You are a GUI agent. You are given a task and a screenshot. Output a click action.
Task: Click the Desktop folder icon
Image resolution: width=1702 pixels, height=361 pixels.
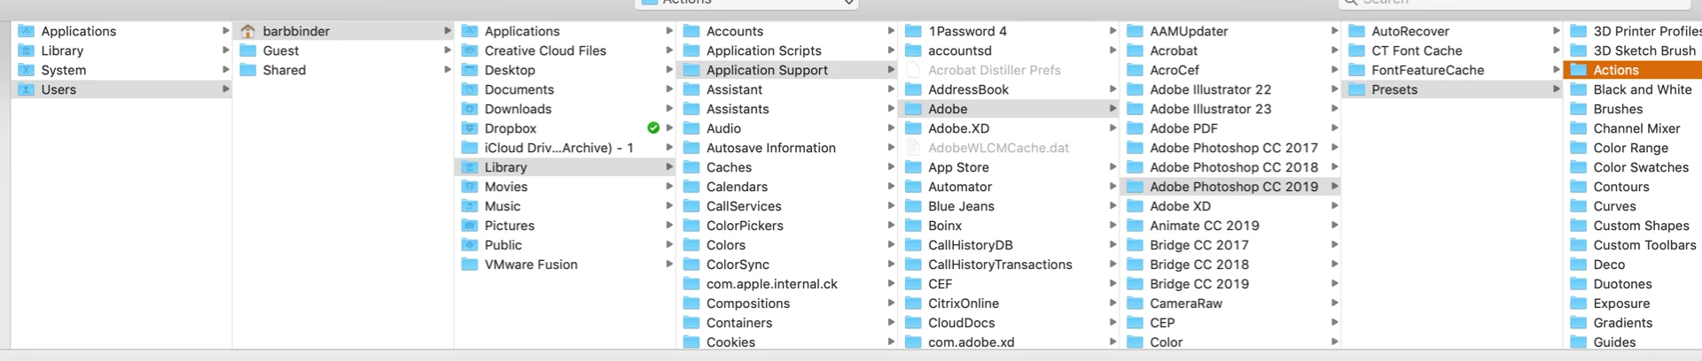[470, 70]
